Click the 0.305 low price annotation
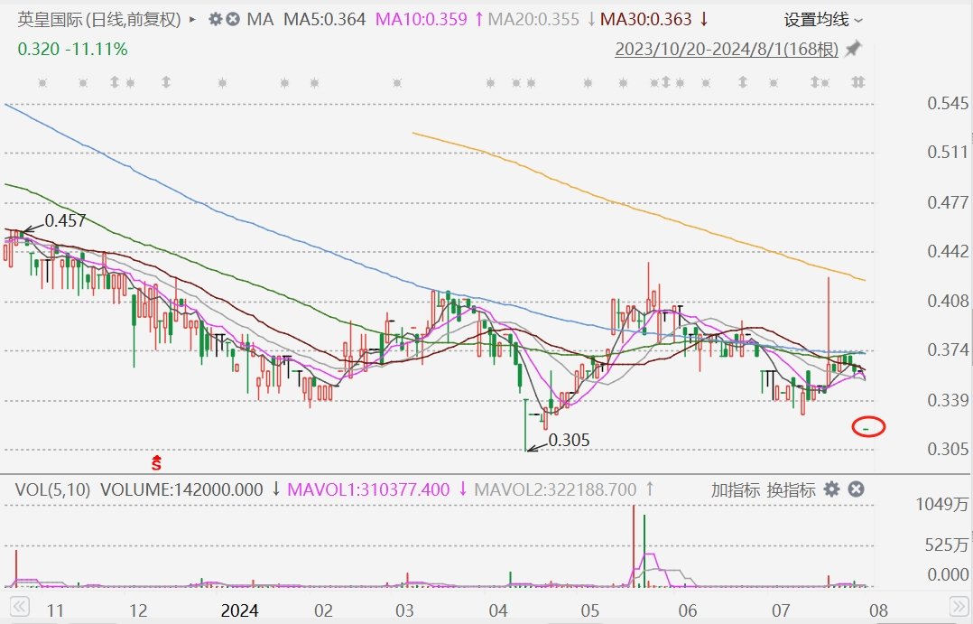973x624 pixels. click(x=569, y=441)
